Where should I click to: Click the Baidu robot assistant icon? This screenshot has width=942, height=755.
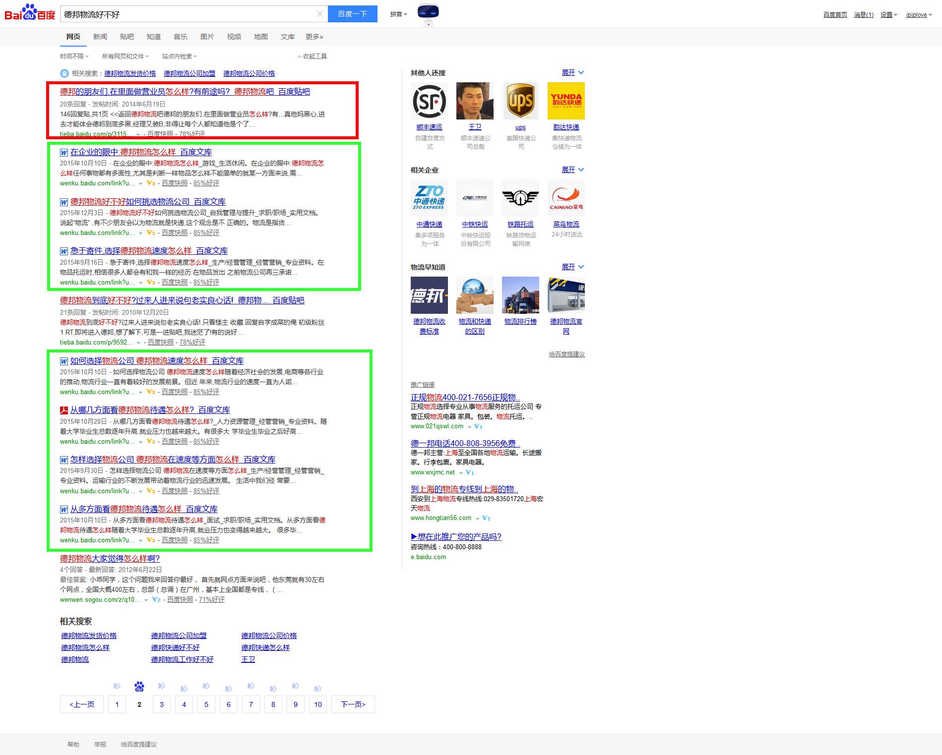pos(428,12)
